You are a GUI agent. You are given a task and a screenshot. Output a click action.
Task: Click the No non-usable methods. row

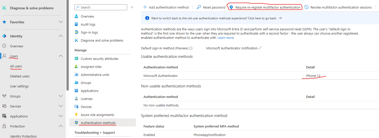[x=260, y=105]
